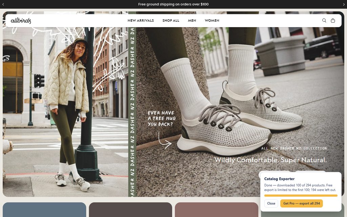This screenshot has width=347, height=217.
Task: Open the shopping cart bag icon
Action: [333, 20]
